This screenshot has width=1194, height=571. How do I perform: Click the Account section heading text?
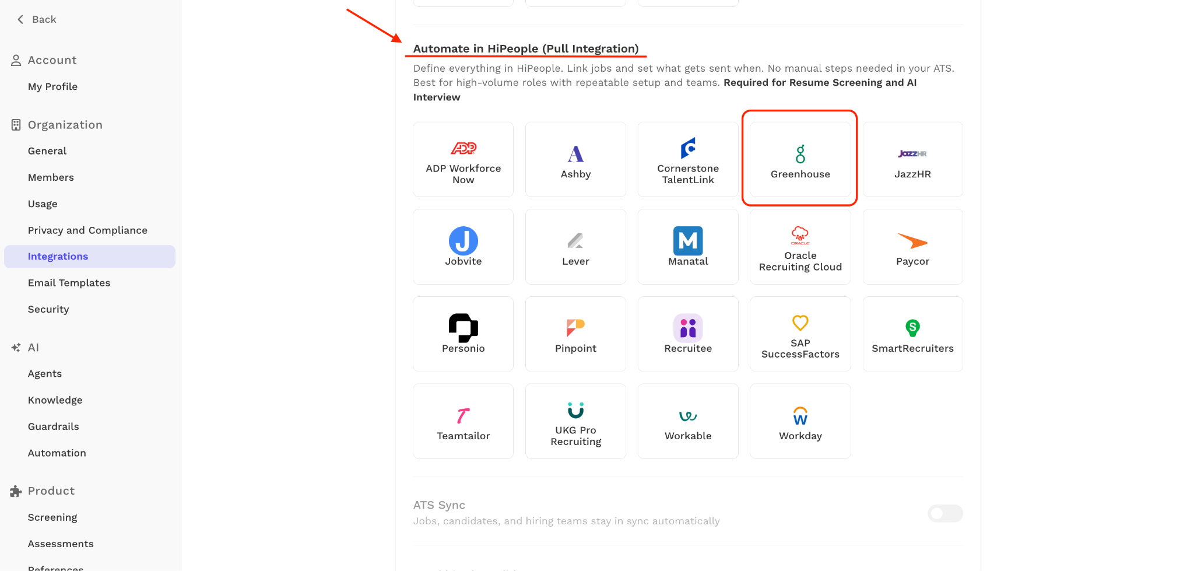(52, 60)
